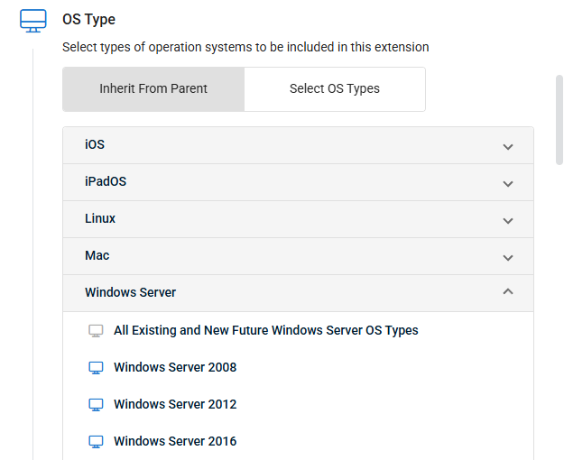564x460 pixels.
Task: Open the iPadOS accordion header
Action: point(298,182)
